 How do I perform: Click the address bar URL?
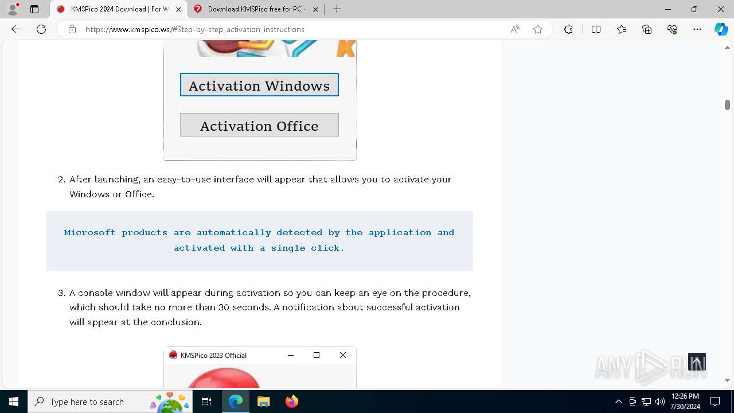195,29
